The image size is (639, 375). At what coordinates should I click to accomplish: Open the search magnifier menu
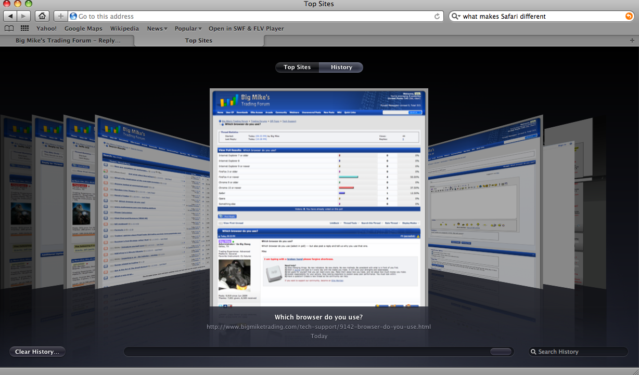point(456,16)
